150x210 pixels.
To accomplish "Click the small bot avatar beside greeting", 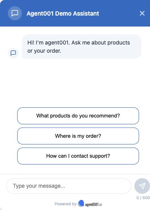I will 13,53.
